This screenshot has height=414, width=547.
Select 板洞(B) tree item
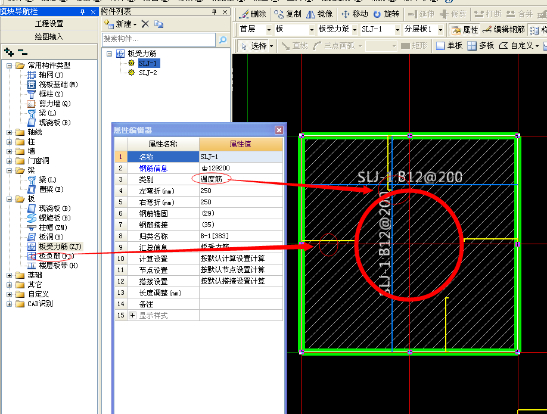(x=51, y=237)
